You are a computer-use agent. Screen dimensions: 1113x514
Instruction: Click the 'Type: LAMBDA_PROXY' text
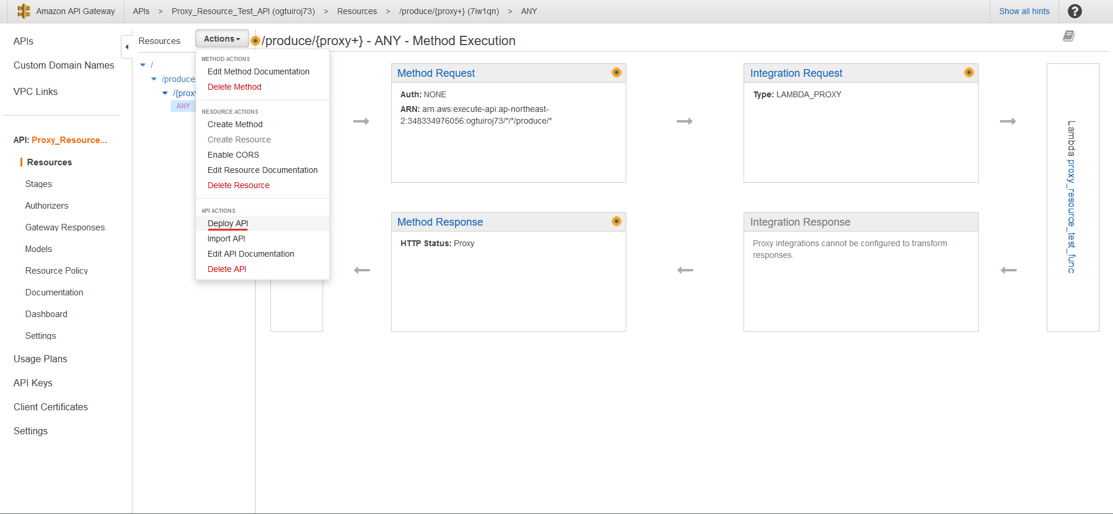point(798,94)
